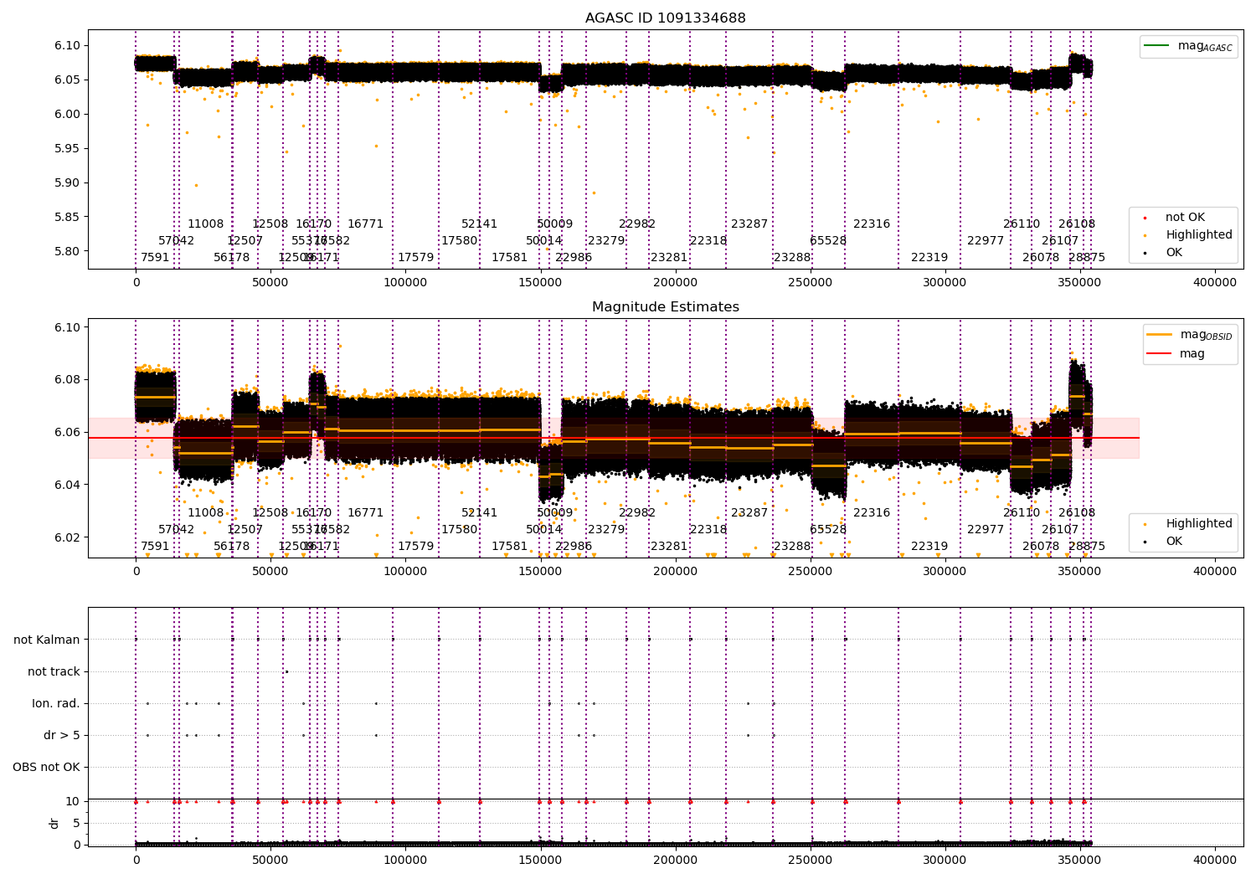
Task: Click the red 'not OK' legend marker
Action: [1145, 218]
